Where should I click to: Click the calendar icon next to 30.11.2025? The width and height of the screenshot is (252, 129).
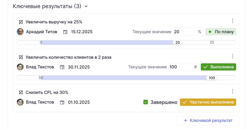coord(62,67)
